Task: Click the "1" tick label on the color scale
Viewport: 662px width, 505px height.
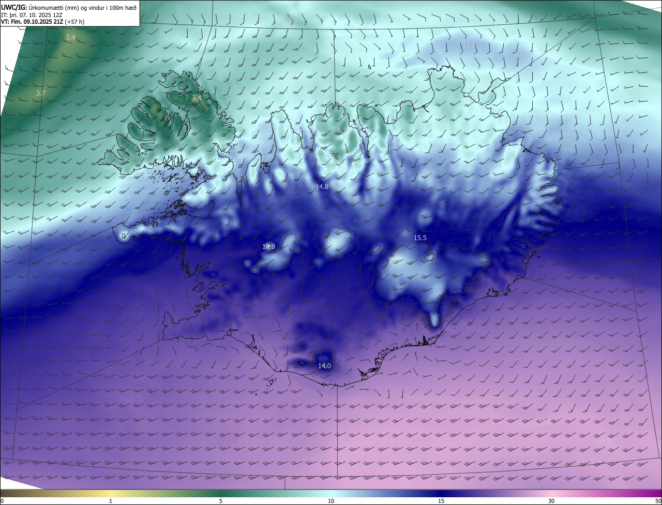Action: tap(111, 501)
